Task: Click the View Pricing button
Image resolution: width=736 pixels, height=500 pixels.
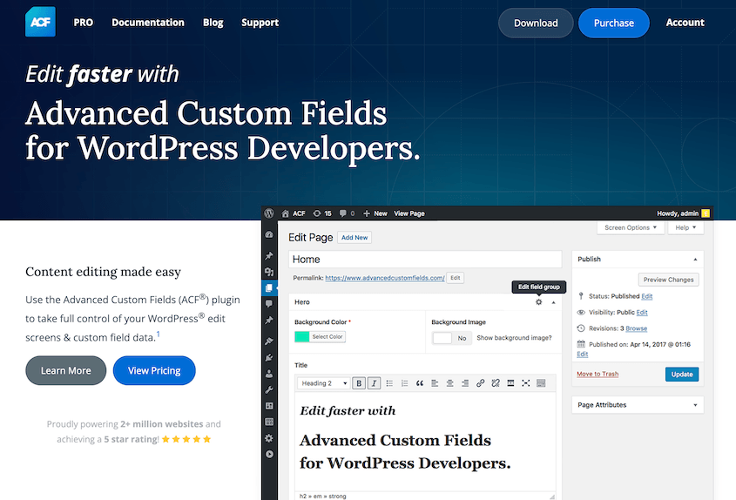Action: (154, 370)
